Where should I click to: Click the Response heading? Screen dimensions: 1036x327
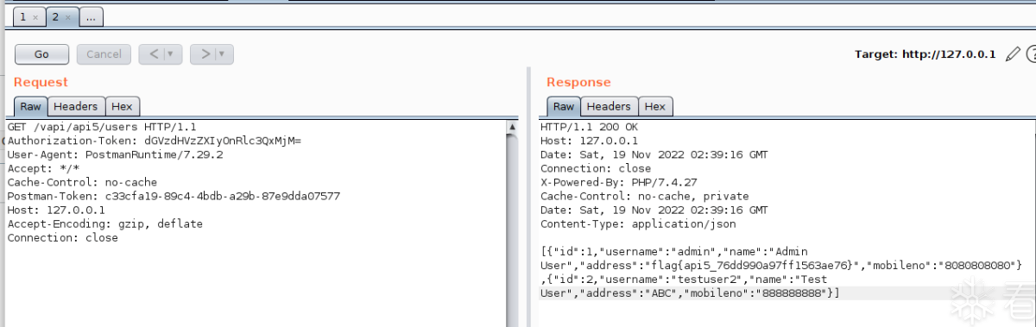click(x=578, y=82)
